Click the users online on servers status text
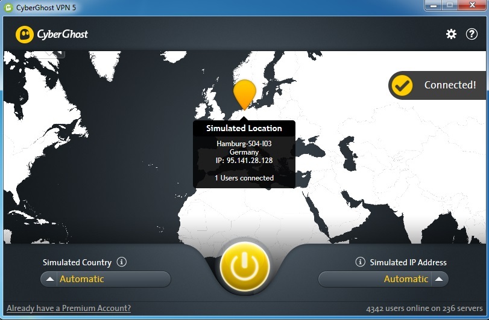Screen dimensions: 489x320 424,308
